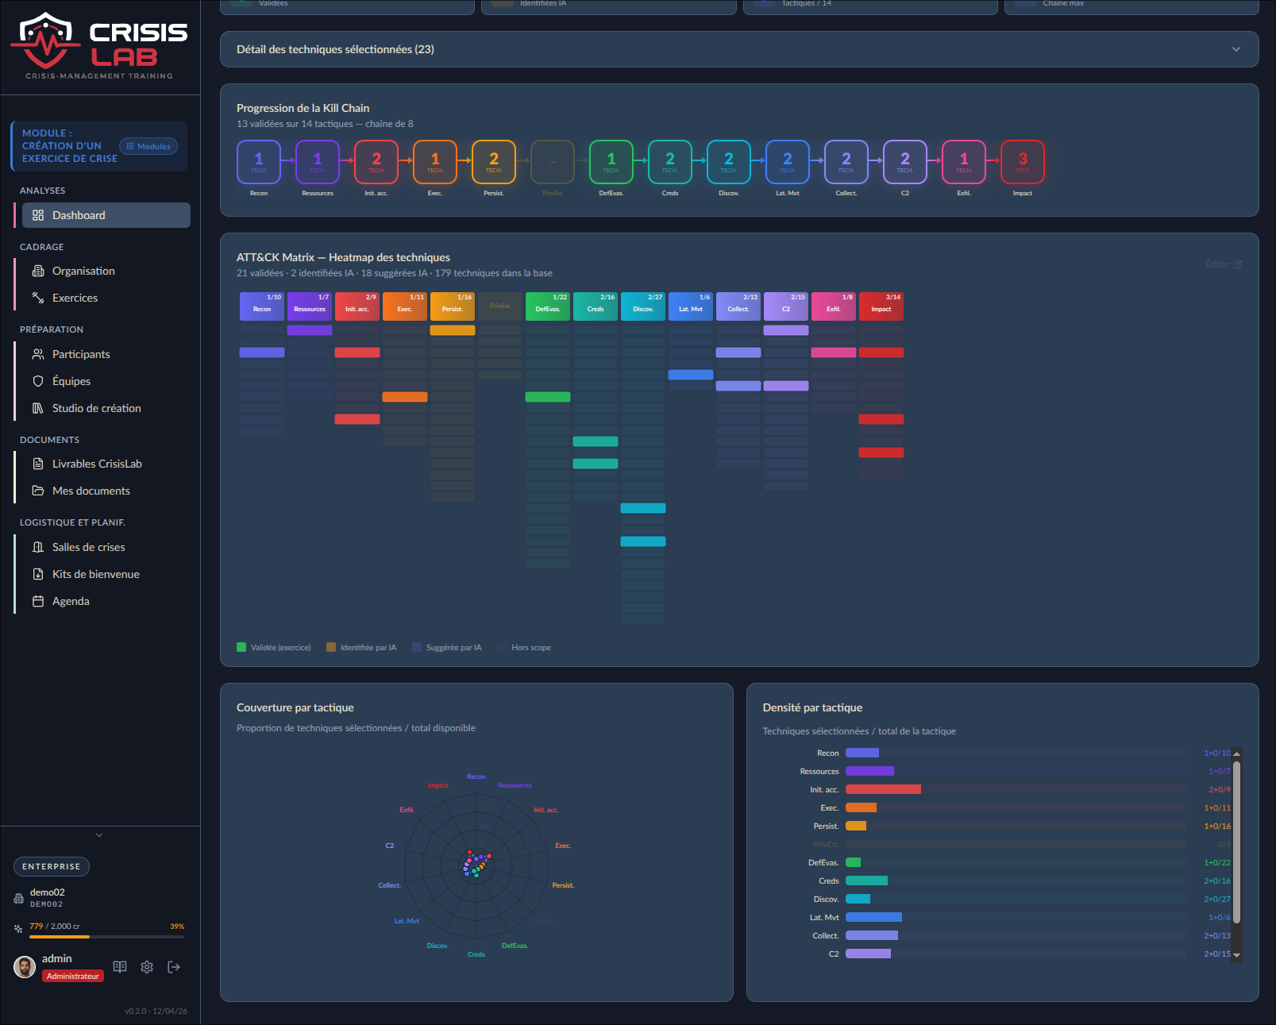Open the Exercices page
Image resolution: width=1276 pixels, height=1025 pixels.
[x=75, y=298]
